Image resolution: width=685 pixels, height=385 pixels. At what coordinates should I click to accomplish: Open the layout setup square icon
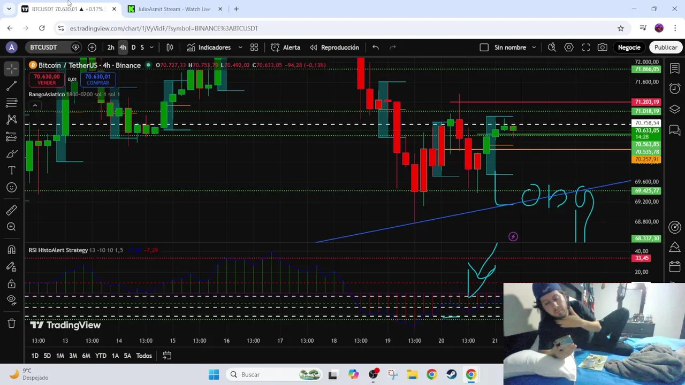[x=484, y=48]
